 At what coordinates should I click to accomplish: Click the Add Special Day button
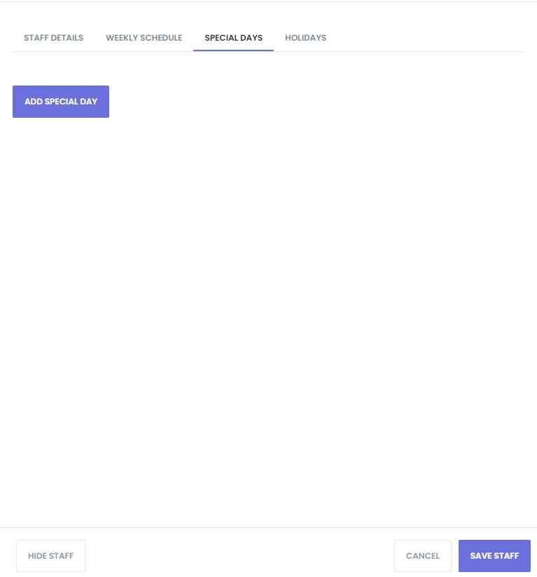point(61,102)
